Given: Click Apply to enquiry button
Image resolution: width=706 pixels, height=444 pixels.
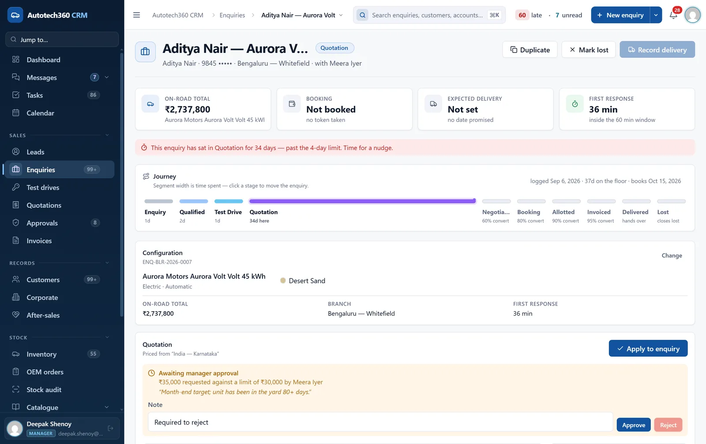Looking at the screenshot, I should click(x=648, y=348).
